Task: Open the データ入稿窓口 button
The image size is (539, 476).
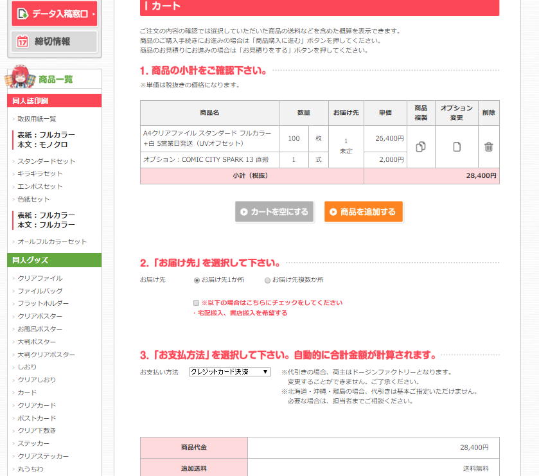Action: (x=54, y=13)
